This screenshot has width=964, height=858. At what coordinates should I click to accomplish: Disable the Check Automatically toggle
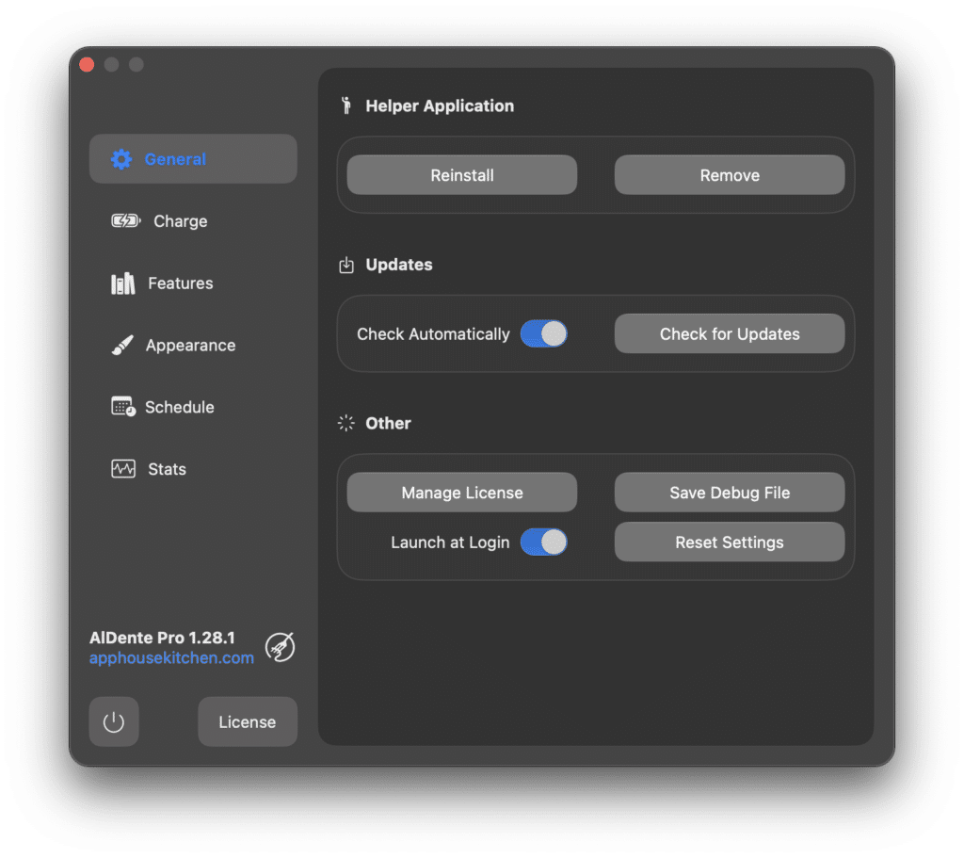coord(543,333)
